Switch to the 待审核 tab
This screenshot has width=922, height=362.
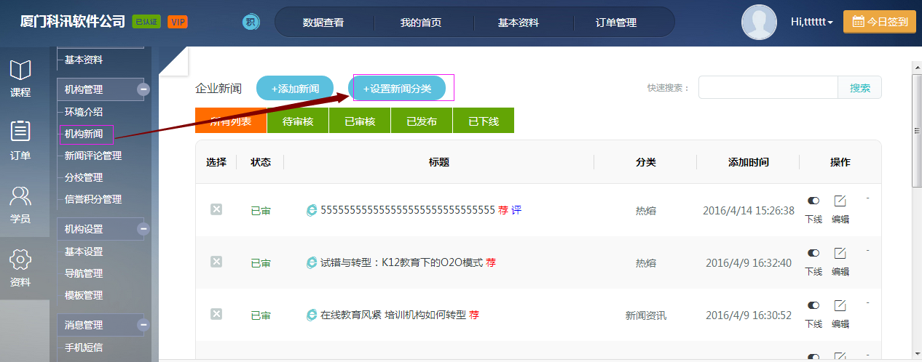coord(298,121)
